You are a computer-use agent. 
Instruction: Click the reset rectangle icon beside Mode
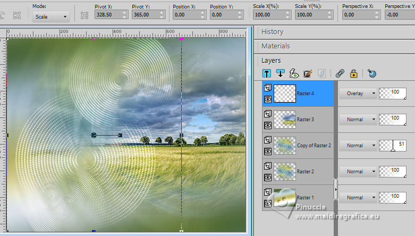click(17, 16)
